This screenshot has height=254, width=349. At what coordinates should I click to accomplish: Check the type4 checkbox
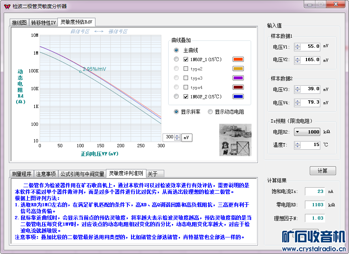pos(186,87)
